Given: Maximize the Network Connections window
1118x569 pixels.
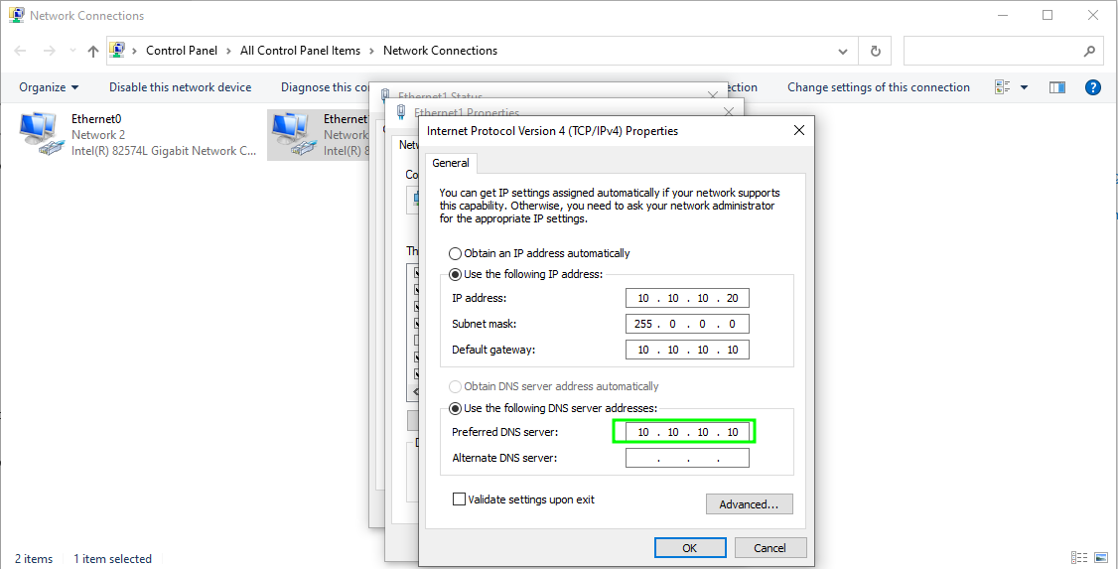Looking at the screenshot, I should (1048, 15).
